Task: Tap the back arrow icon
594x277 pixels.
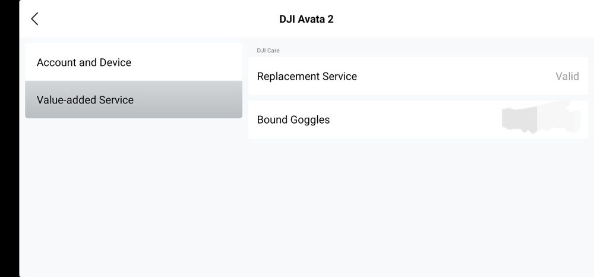Action: (34, 19)
